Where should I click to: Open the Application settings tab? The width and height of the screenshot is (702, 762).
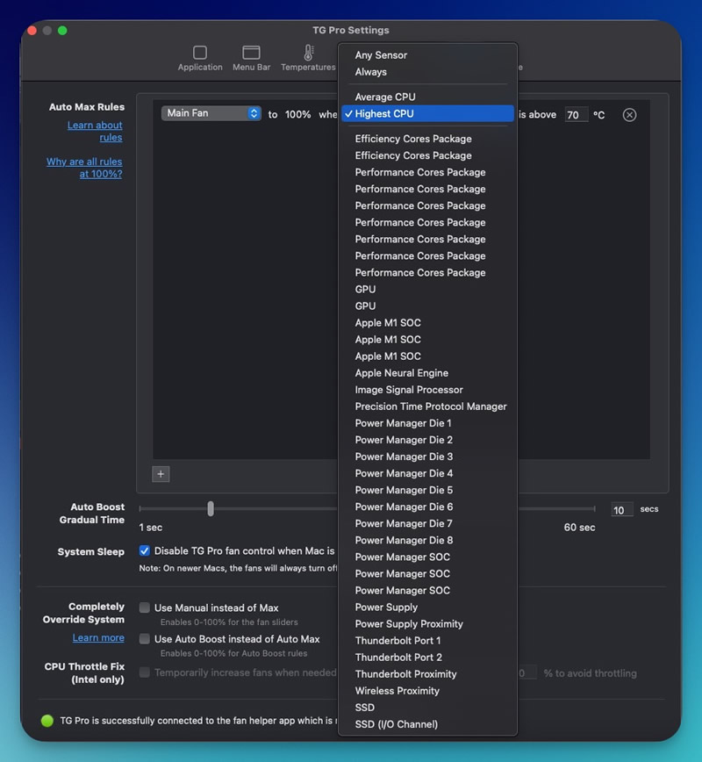click(200, 58)
